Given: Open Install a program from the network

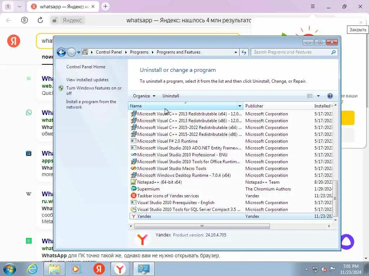Looking at the screenshot, I should pyautogui.click(x=91, y=104).
